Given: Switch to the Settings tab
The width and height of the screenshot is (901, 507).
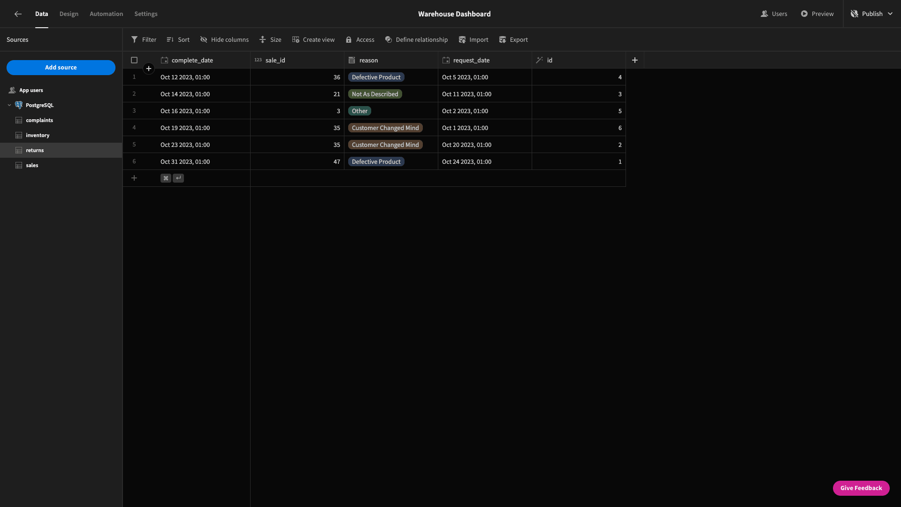Looking at the screenshot, I should click(146, 14).
